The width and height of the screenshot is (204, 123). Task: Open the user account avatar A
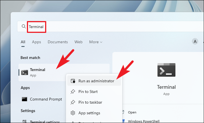(x=195, y=42)
